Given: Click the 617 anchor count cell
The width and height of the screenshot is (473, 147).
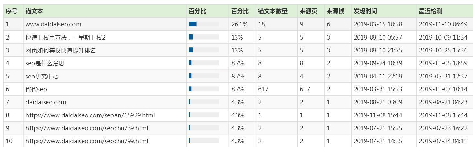Looking at the screenshot, I should pyautogui.click(x=263, y=89).
